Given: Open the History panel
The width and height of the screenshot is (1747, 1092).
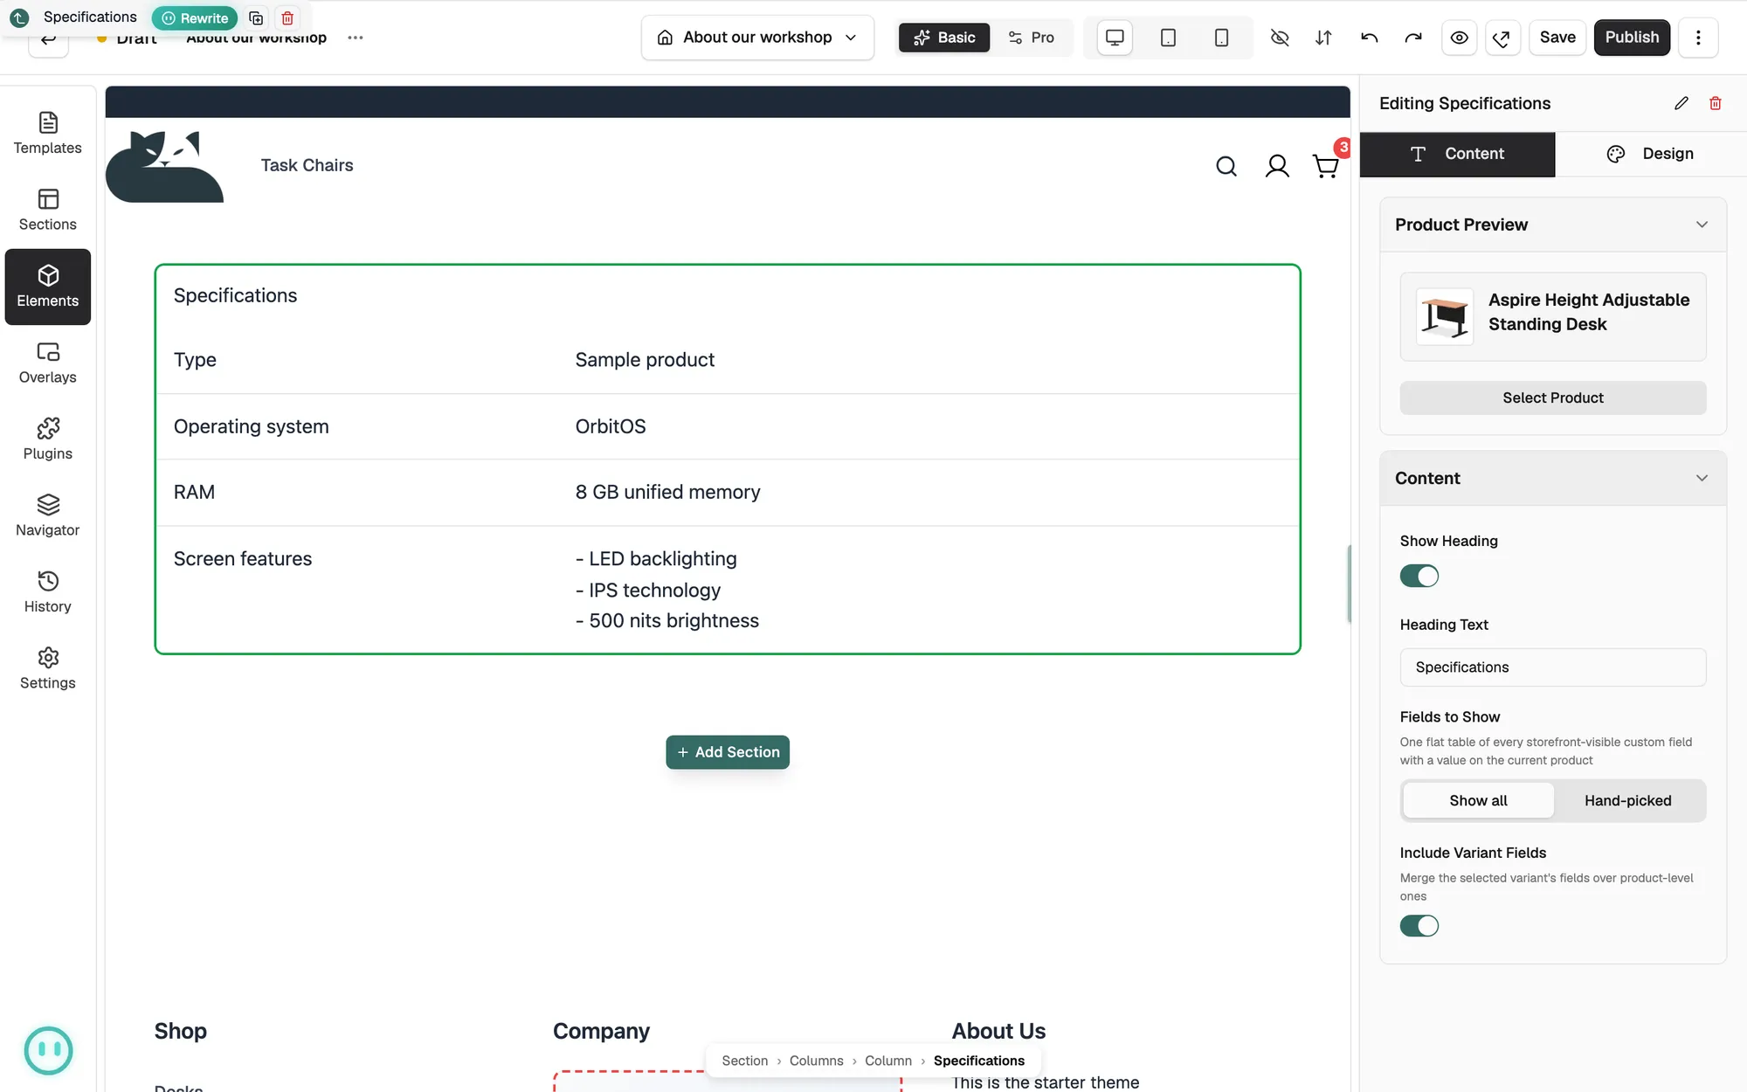Looking at the screenshot, I should point(48,592).
